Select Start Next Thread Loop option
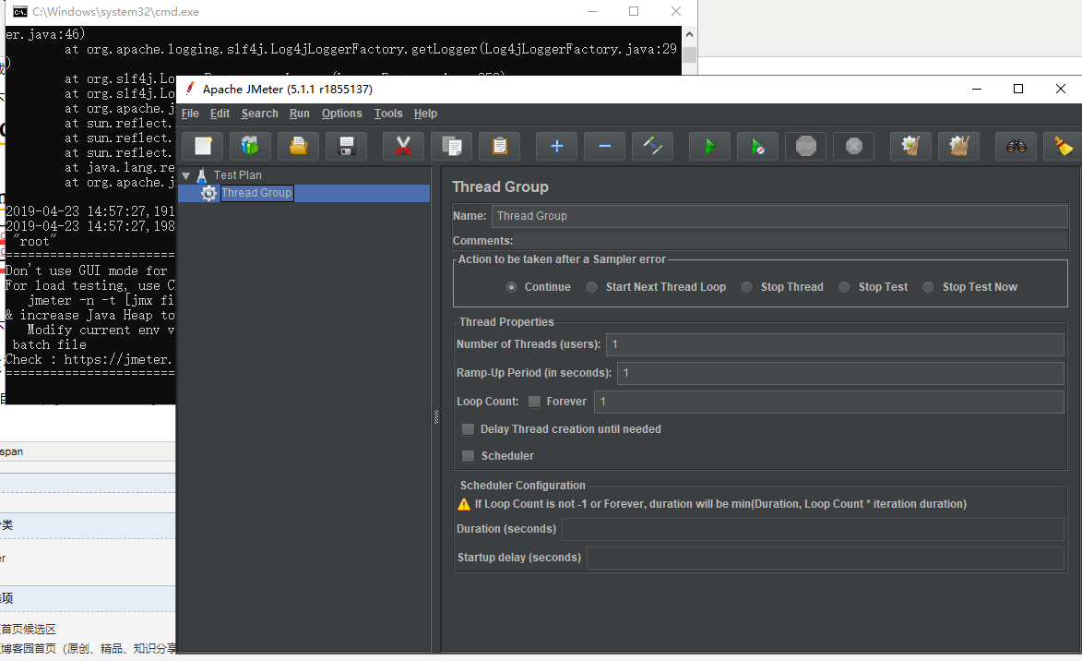This screenshot has width=1082, height=661. tap(592, 287)
